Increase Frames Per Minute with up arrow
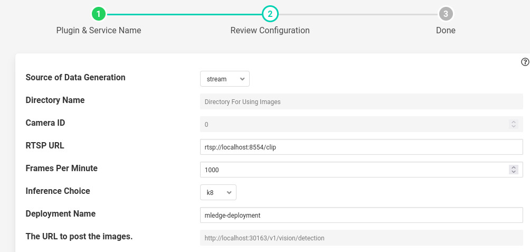The height and width of the screenshot is (252, 530). (x=513, y=167)
